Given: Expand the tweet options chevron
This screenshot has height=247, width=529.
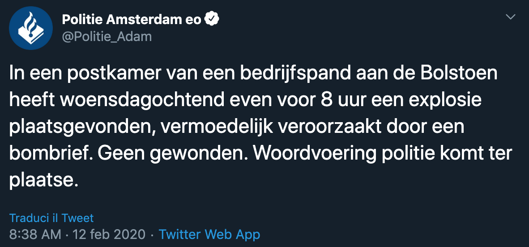Looking at the screenshot, I should (x=511, y=17).
